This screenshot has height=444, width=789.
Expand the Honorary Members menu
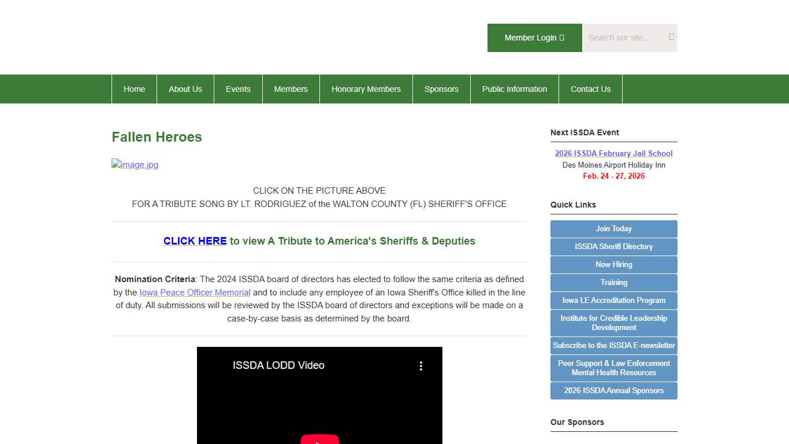[x=366, y=89]
